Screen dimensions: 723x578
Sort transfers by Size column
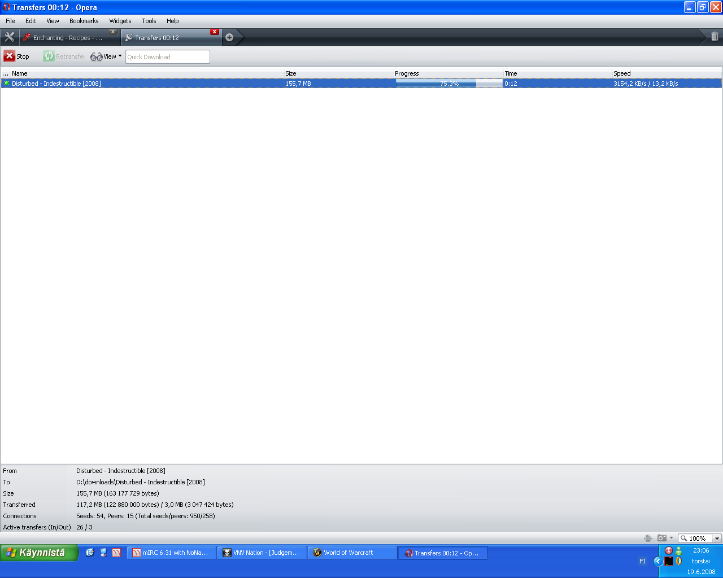[x=338, y=73]
